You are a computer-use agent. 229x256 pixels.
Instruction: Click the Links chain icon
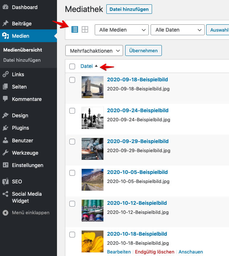5,74
